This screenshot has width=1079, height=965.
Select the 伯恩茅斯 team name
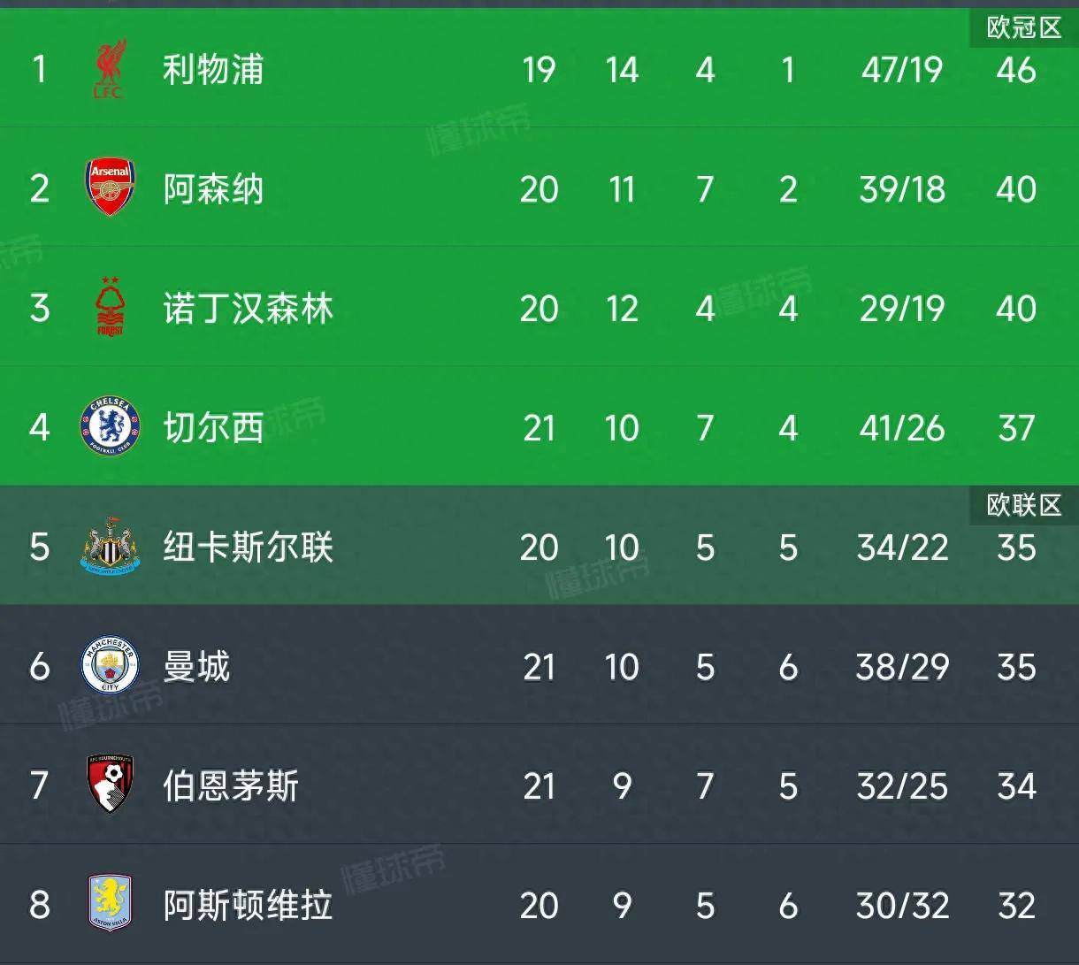tap(231, 785)
